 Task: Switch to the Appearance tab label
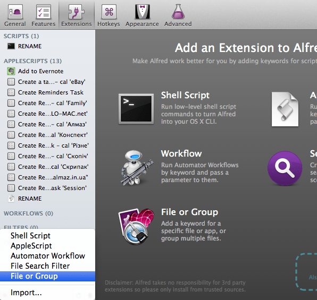click(142, 24)
